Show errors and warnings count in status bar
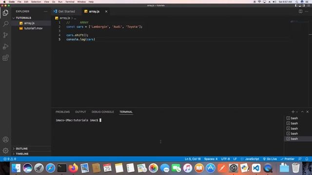The width and height of the screenshot is (312, 175). click(x=10, y=159)
